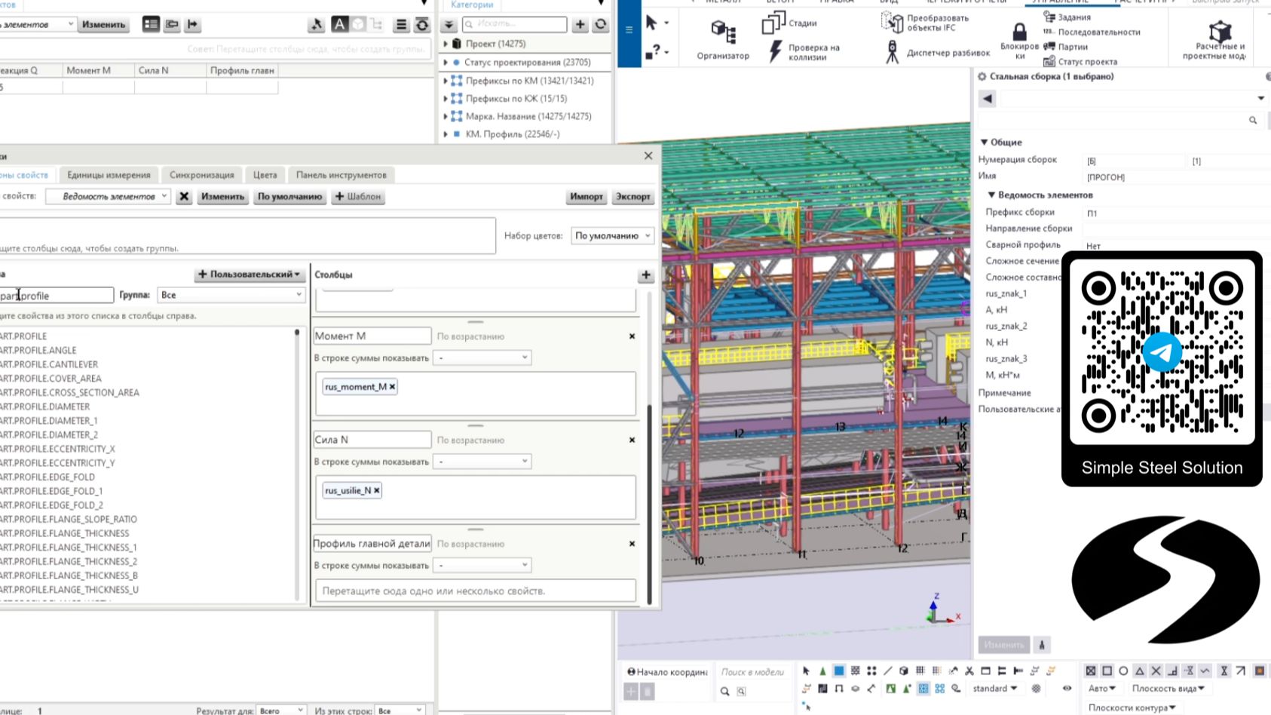Open the Группа Все dropdown
This screenshot has height=715, width=1271.
231,295
